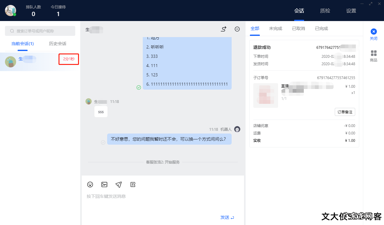The height and width of the screenshot is (225, 384).
Task: Click the order search input field
Action: [40, 31]
